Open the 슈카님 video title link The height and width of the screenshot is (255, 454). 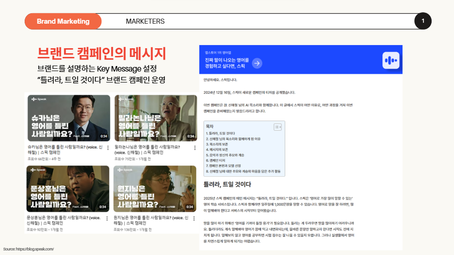click(65, 150)
